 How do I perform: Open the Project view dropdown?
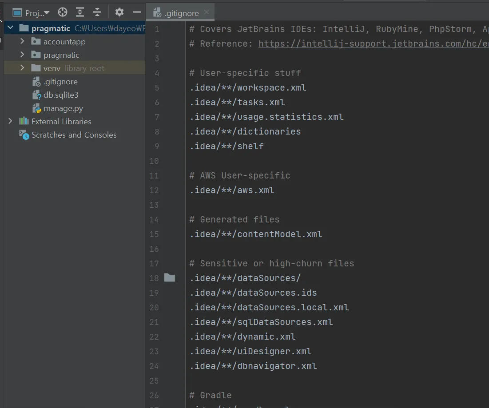click(x=31, y=13)
